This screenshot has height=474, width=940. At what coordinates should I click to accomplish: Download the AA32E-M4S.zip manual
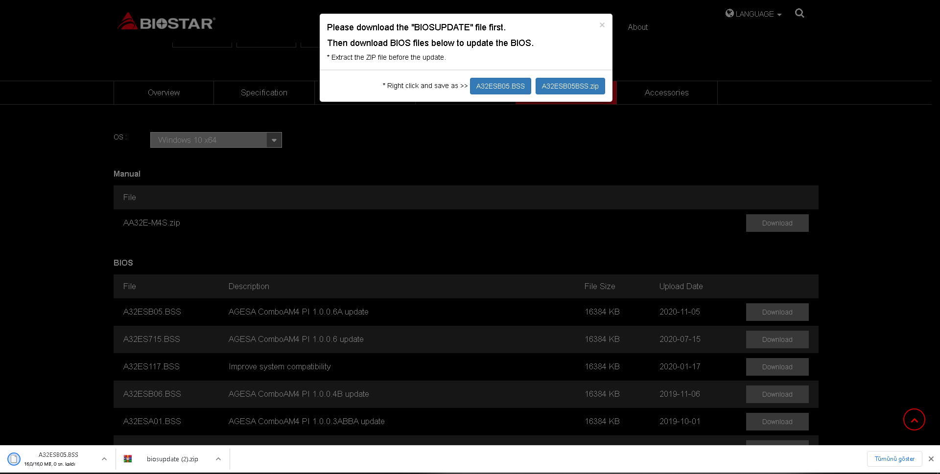(777, 223)
